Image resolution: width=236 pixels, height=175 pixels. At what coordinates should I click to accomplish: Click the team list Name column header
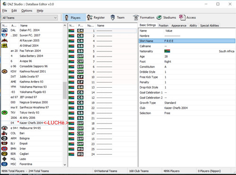coord(41,25)
